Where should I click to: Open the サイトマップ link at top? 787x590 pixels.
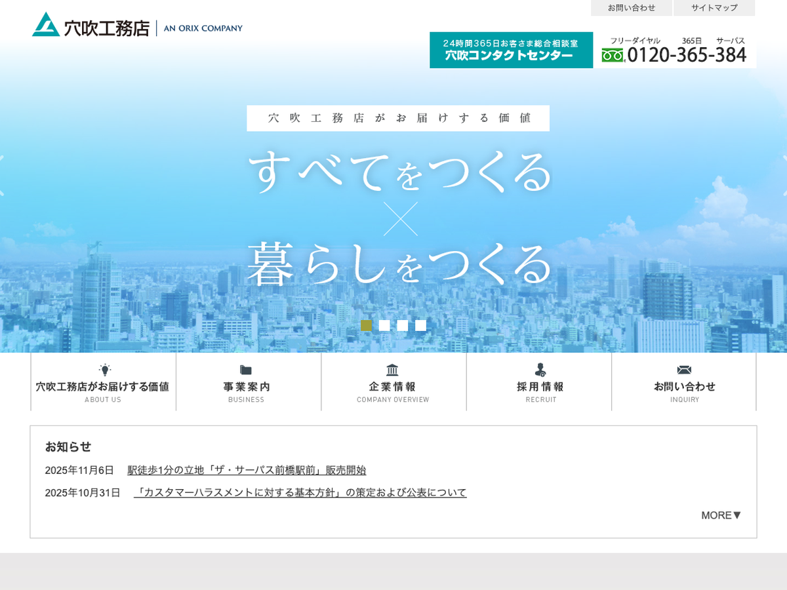714,8
